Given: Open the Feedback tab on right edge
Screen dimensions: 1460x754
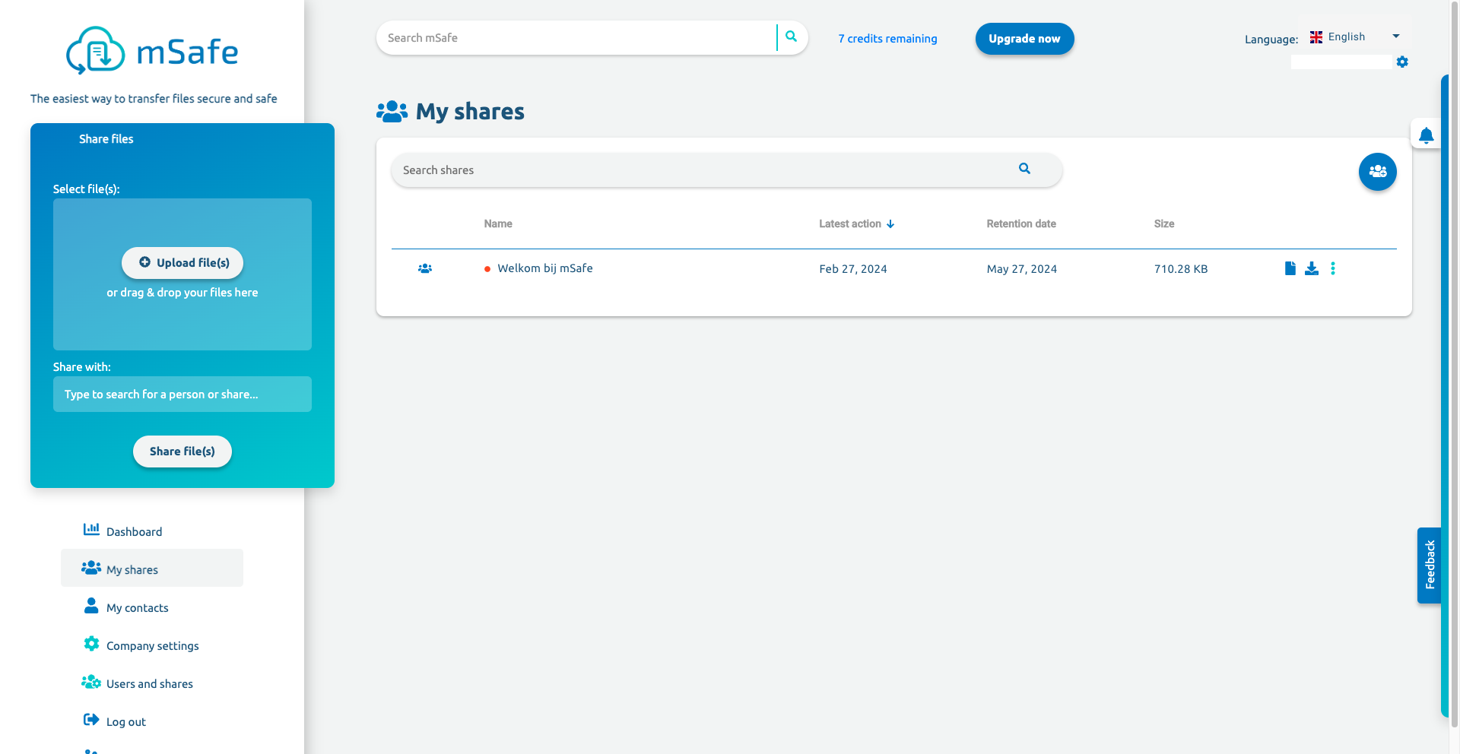Looking at the screenshot, I should pos(1430,565).
